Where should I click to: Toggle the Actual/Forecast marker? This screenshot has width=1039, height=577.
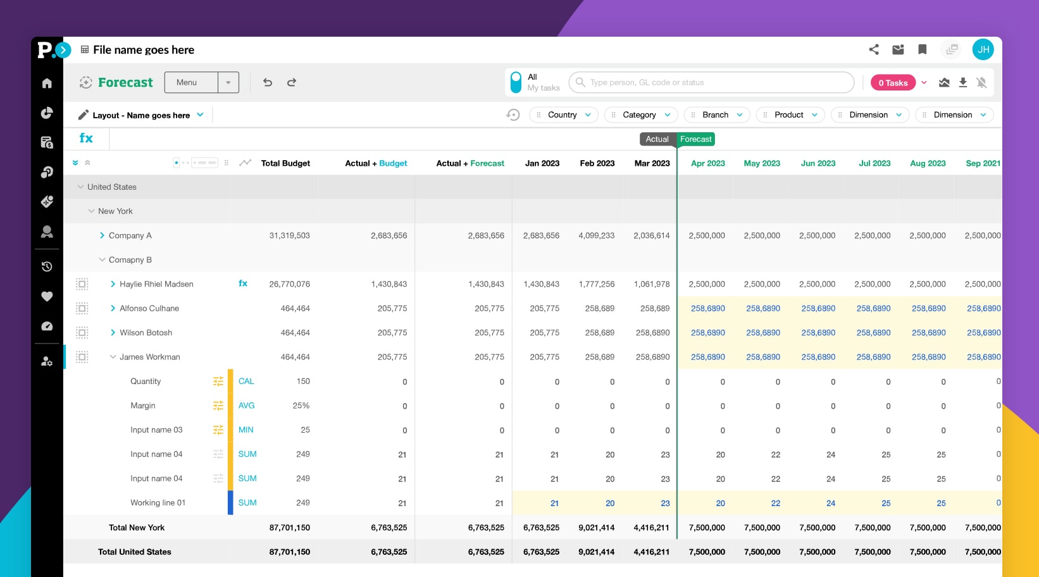tap(677, 139)
